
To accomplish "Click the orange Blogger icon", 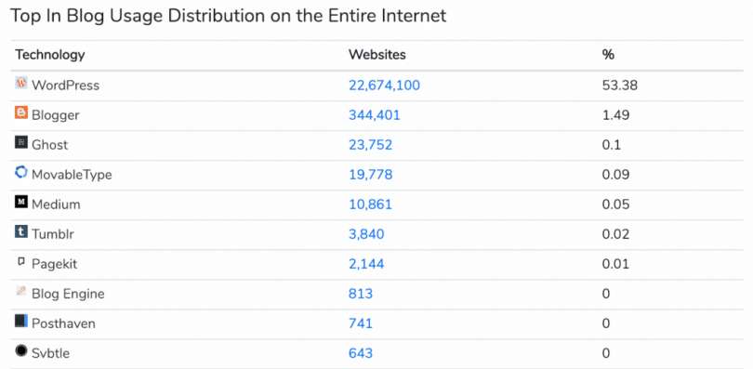I will click(21, 112).
